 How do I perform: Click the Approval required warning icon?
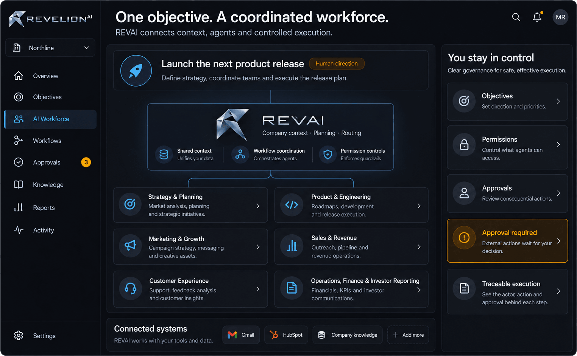tap(464, 238)
